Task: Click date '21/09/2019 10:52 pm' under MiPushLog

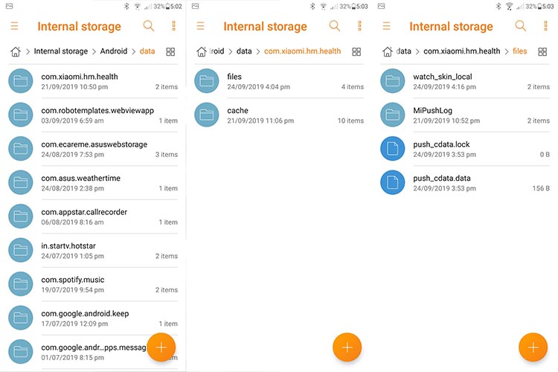Action: click(446, 121)
